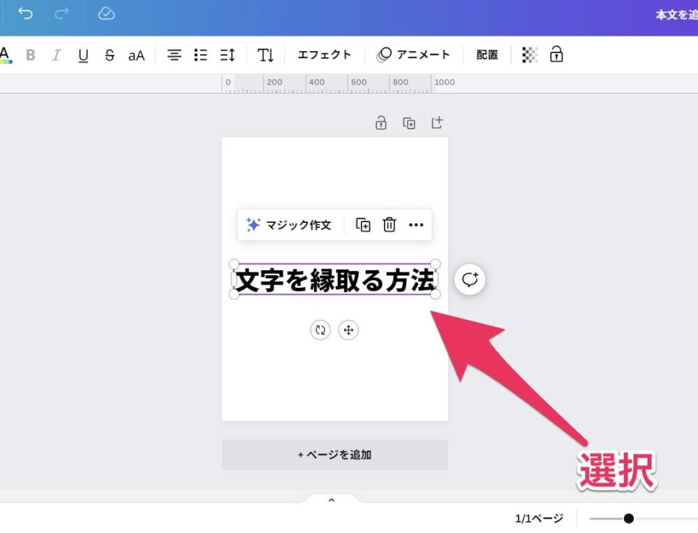Click the cloud save status icon
Viewport: 698px width, 533px height.
tap(106, 14)
